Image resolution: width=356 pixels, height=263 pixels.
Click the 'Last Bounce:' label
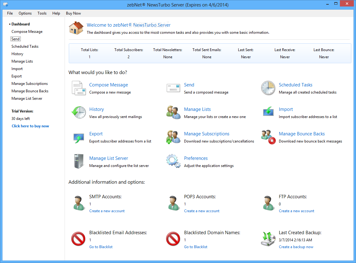pos(324,50)
